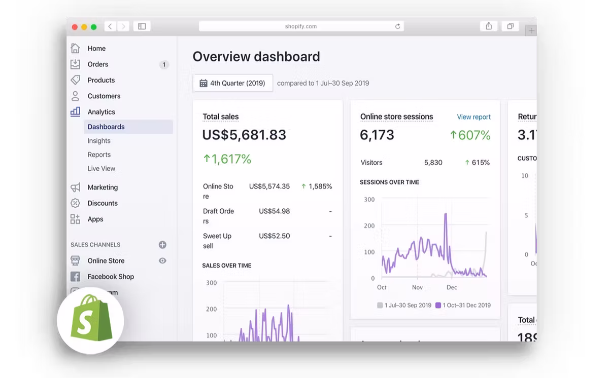Click the Orders inbox icon
This screenshot has height=378, width=609.
click(75, 64)
